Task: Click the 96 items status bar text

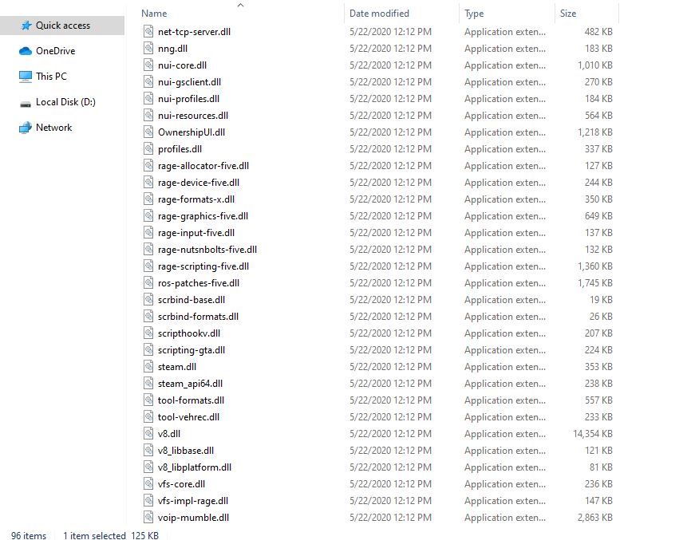Action: (x=29, y=536)
